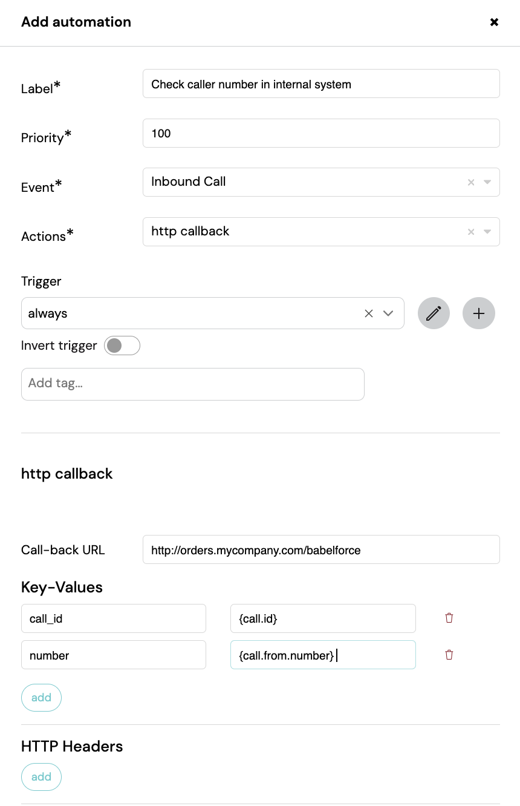Click the Add tag input
520x806 pixels.
click(193, 384)
